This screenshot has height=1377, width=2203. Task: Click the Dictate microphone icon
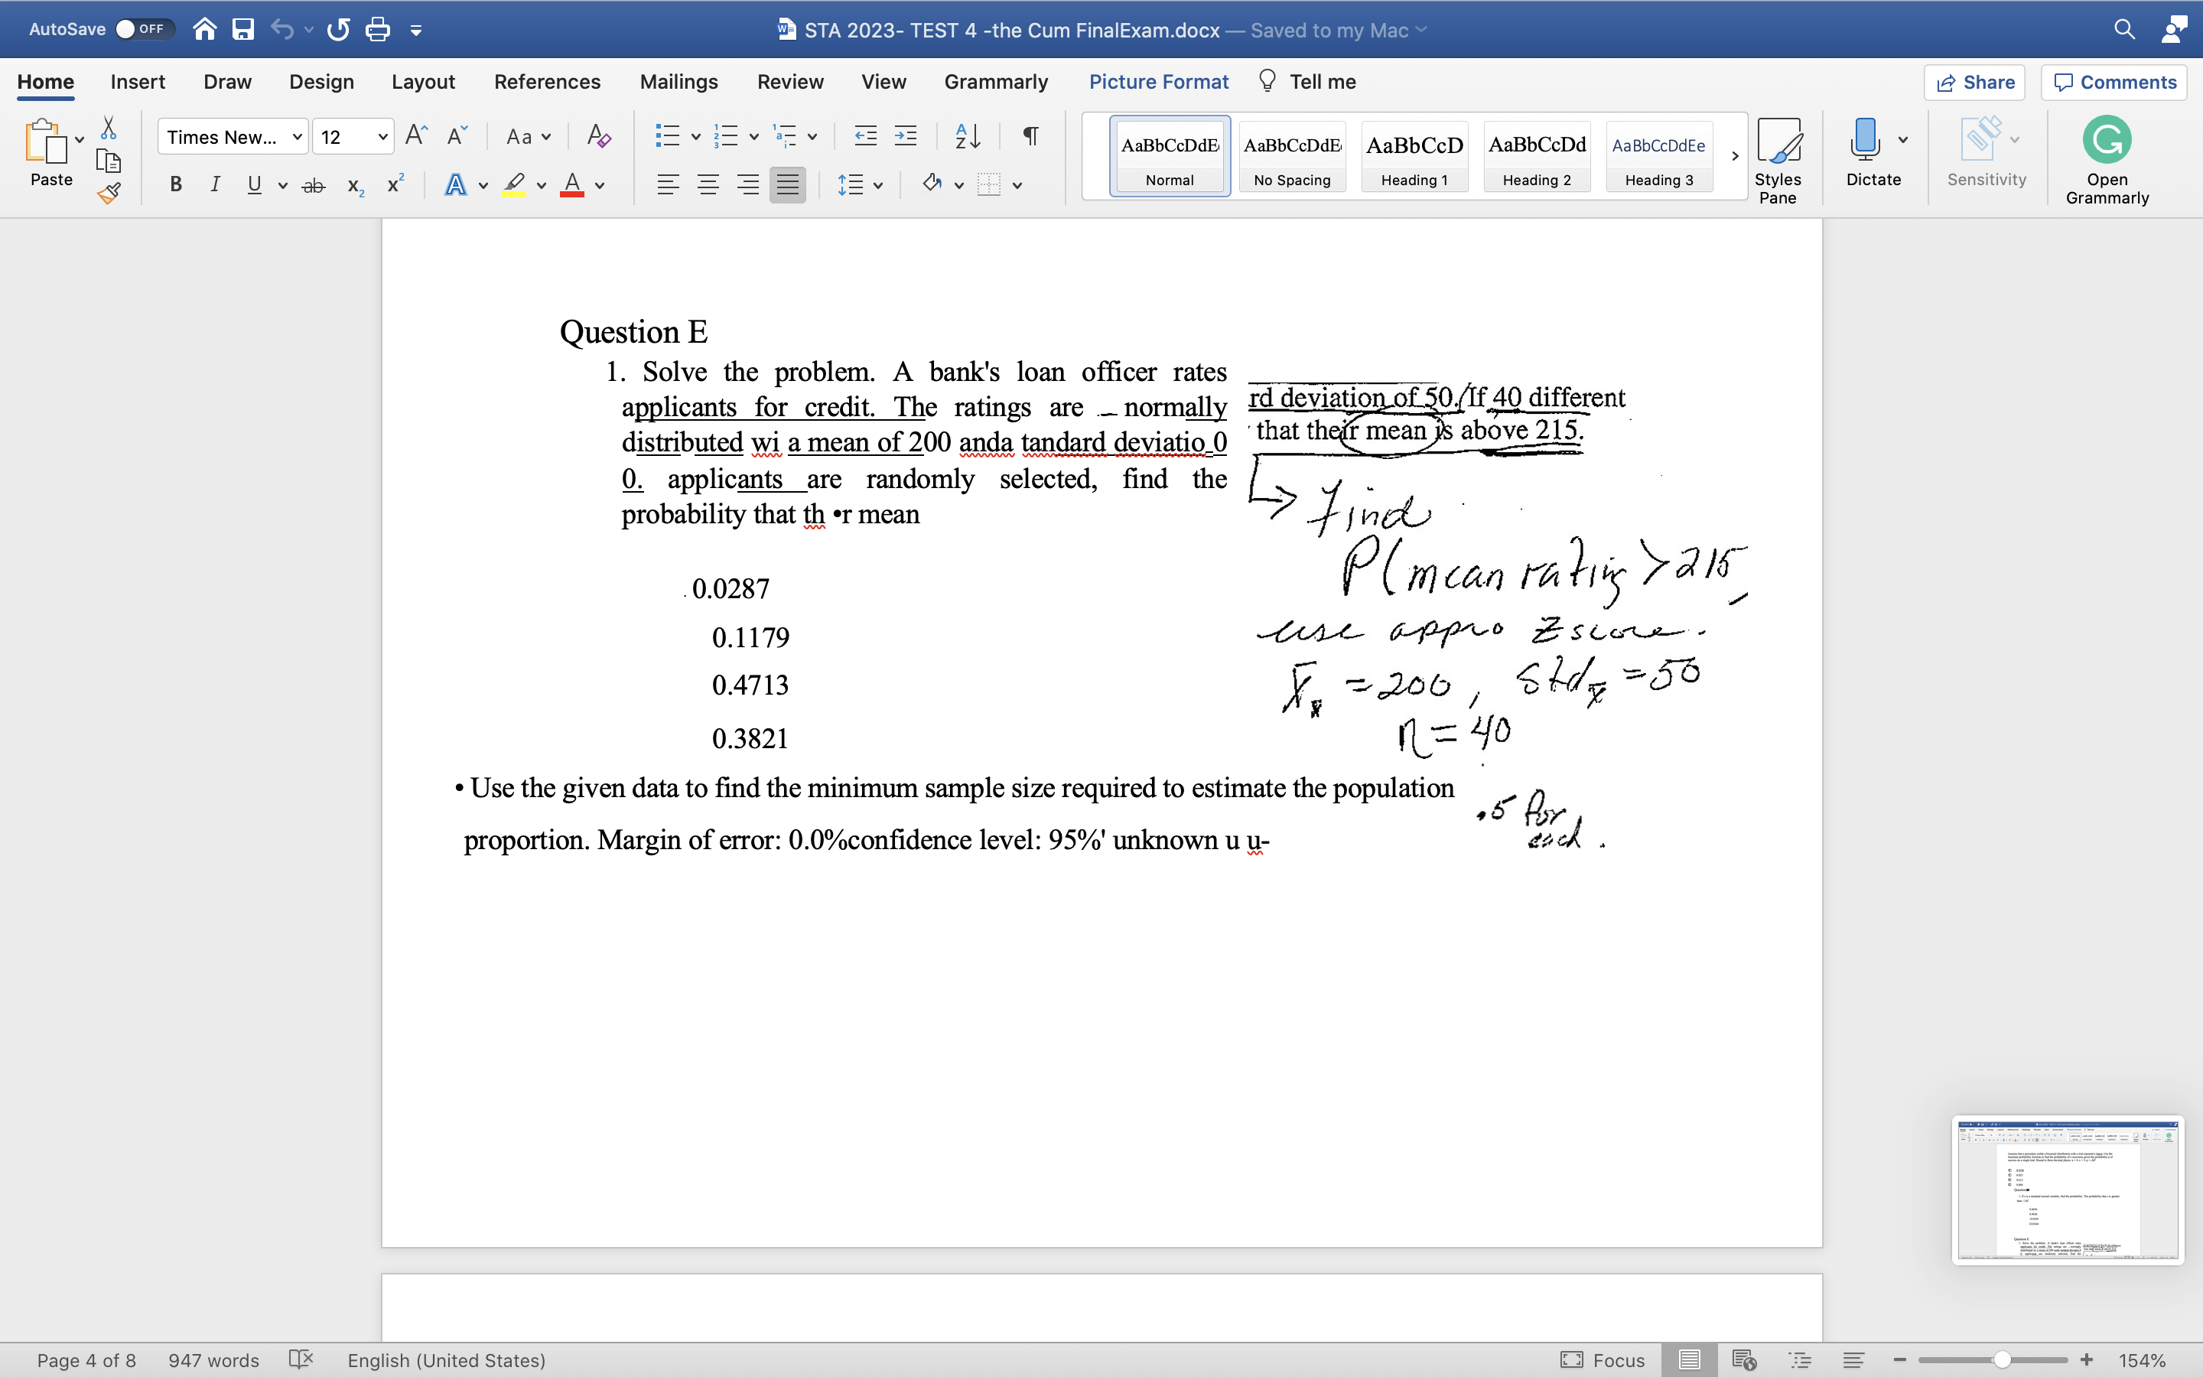1863,139
